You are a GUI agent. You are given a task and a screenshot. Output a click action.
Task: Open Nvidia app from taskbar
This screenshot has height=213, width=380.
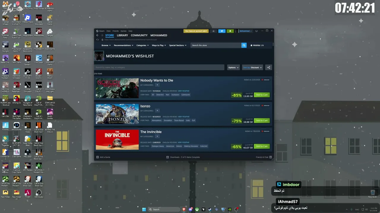click(x=229, y=209)
